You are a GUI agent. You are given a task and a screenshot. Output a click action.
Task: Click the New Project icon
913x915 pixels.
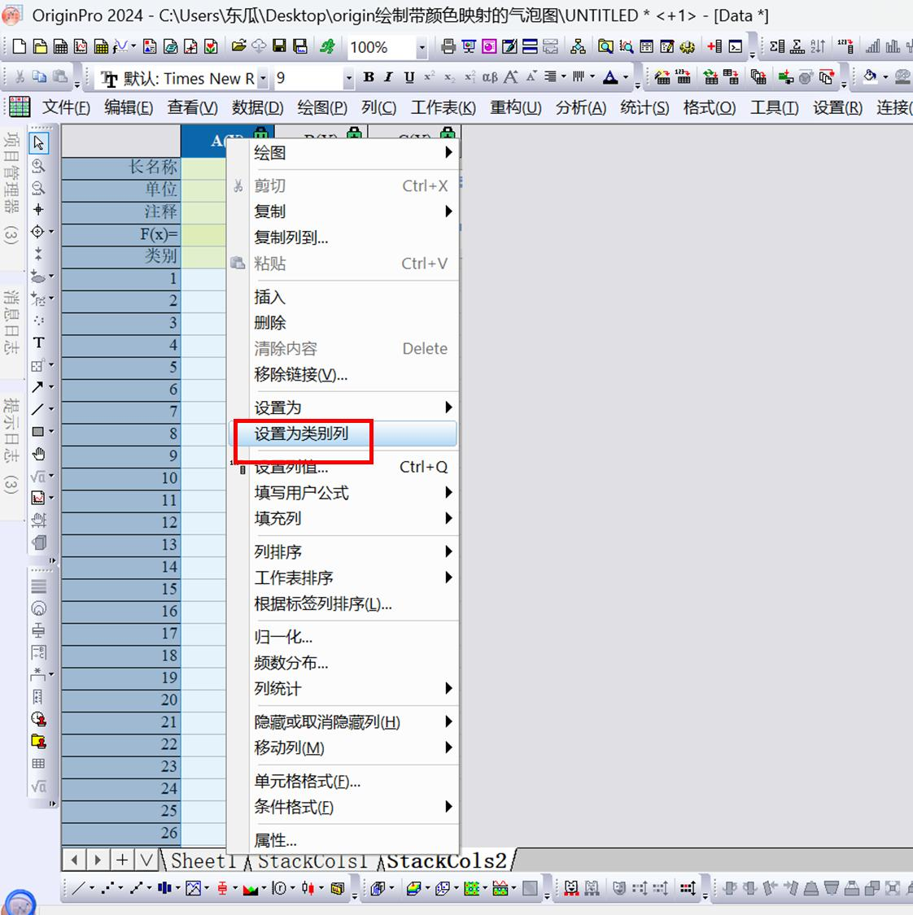(19, 46)
